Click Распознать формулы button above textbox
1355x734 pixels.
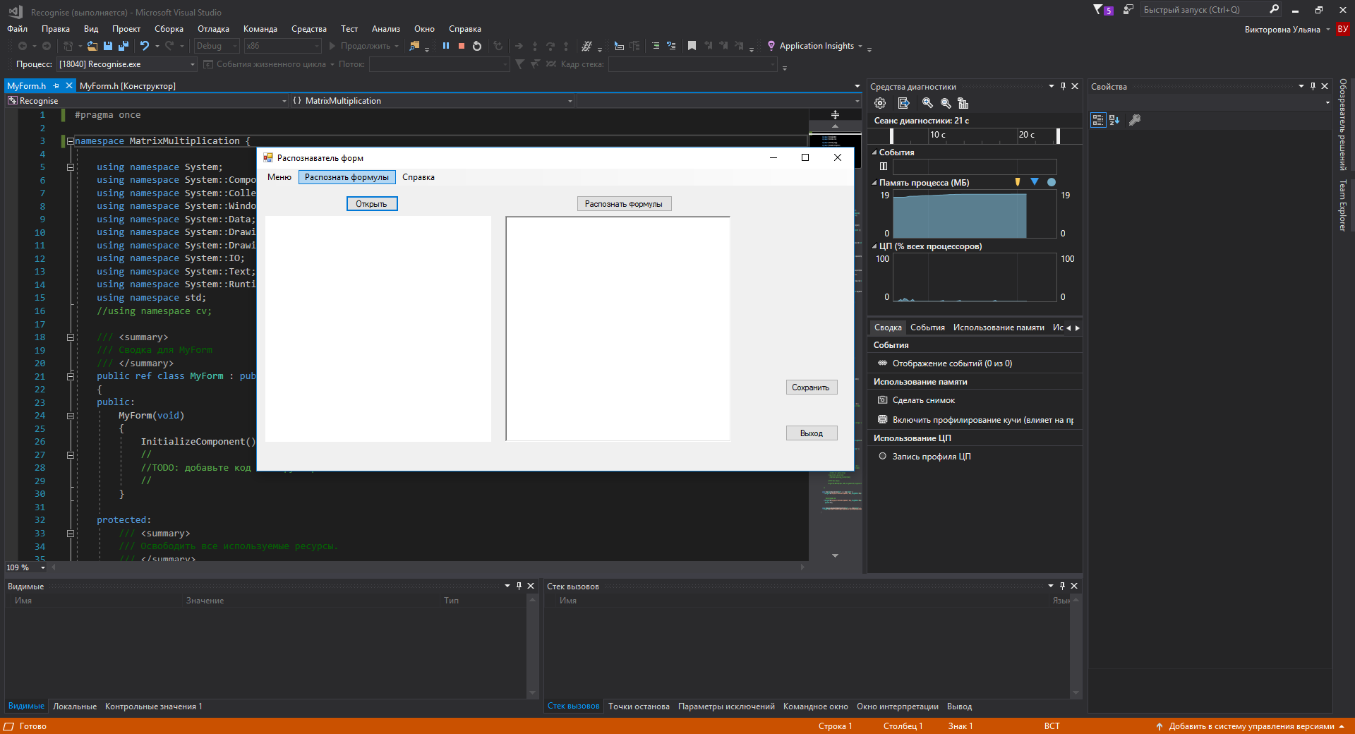(x=624, y=204)
